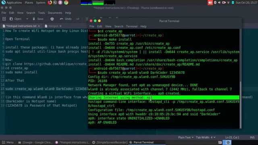This screenshot has height=145, width=258.
Task: Save the document in Pluma
Action: [38, 19]
